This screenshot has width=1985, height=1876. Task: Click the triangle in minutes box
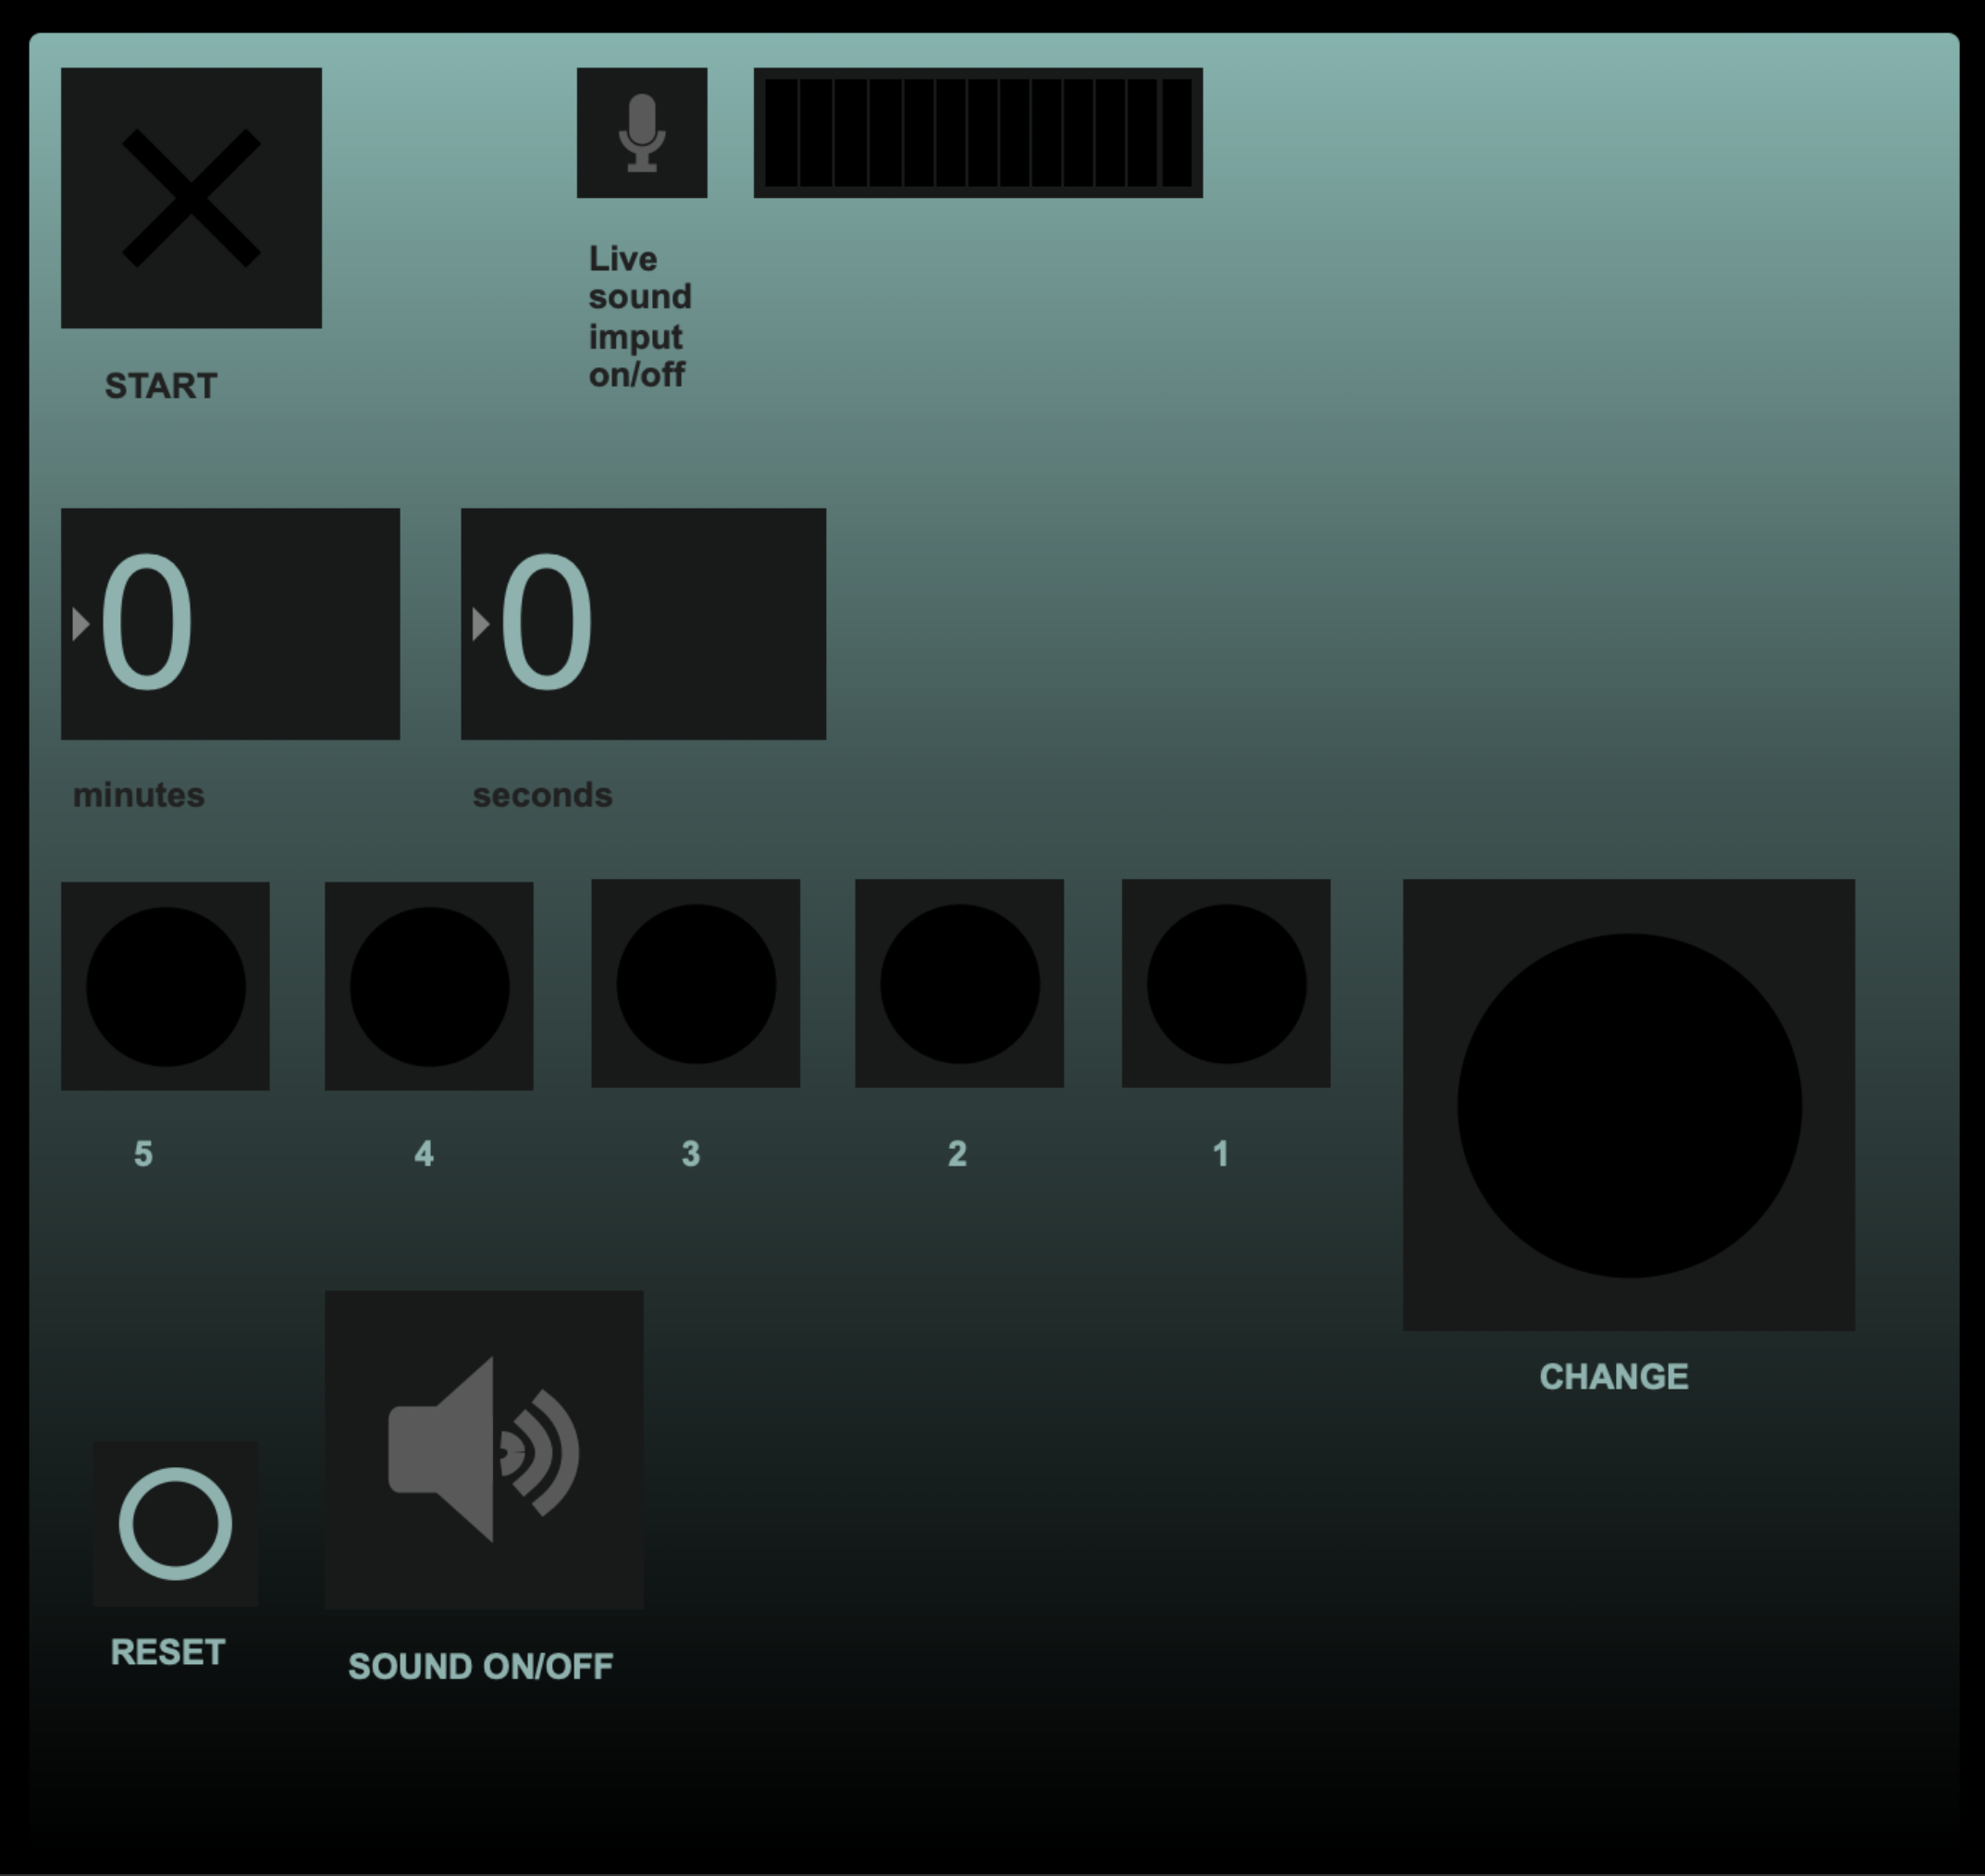81,624
